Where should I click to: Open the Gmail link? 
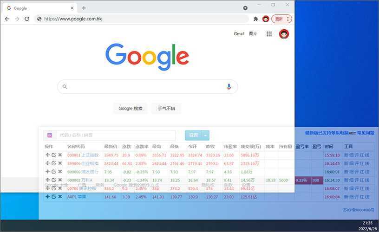[239, 34]
